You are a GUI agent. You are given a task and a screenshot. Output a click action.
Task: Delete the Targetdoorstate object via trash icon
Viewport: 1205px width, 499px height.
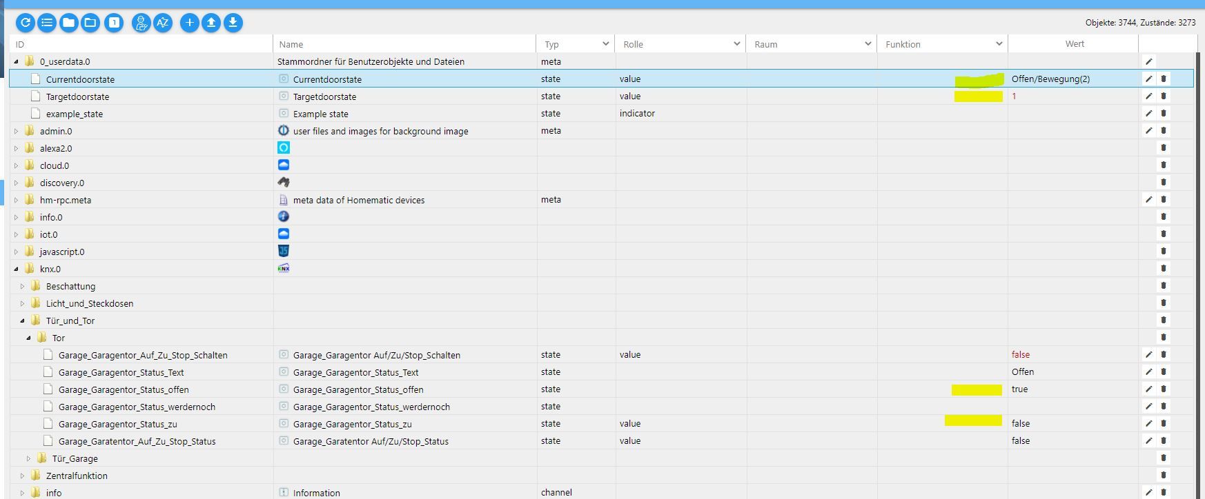click(x=1164, y=96)
